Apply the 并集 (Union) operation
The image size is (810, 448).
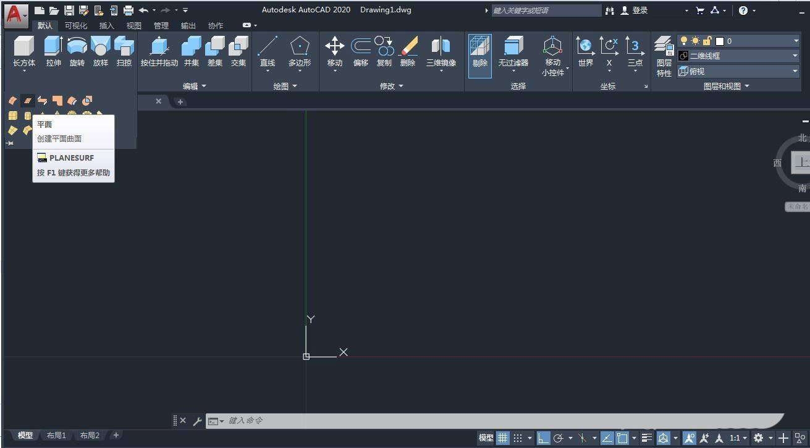coord(192,52)
